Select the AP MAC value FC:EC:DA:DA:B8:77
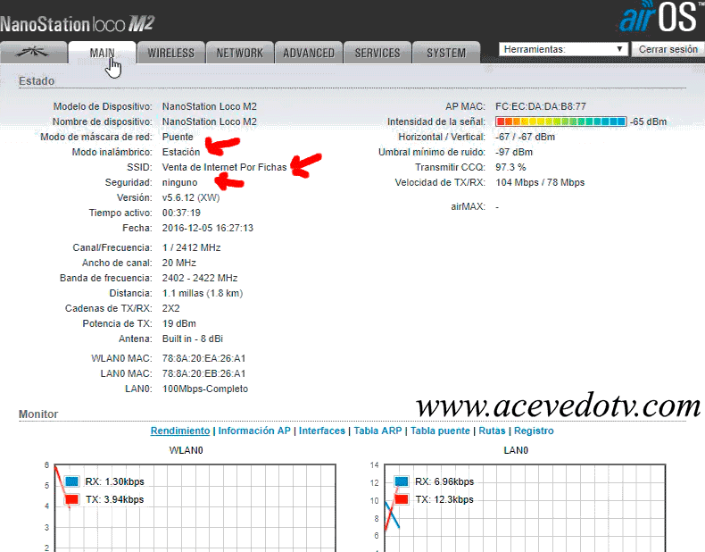Image resolution: width=705 pixels, height=552 pixels. coord(541,106)
